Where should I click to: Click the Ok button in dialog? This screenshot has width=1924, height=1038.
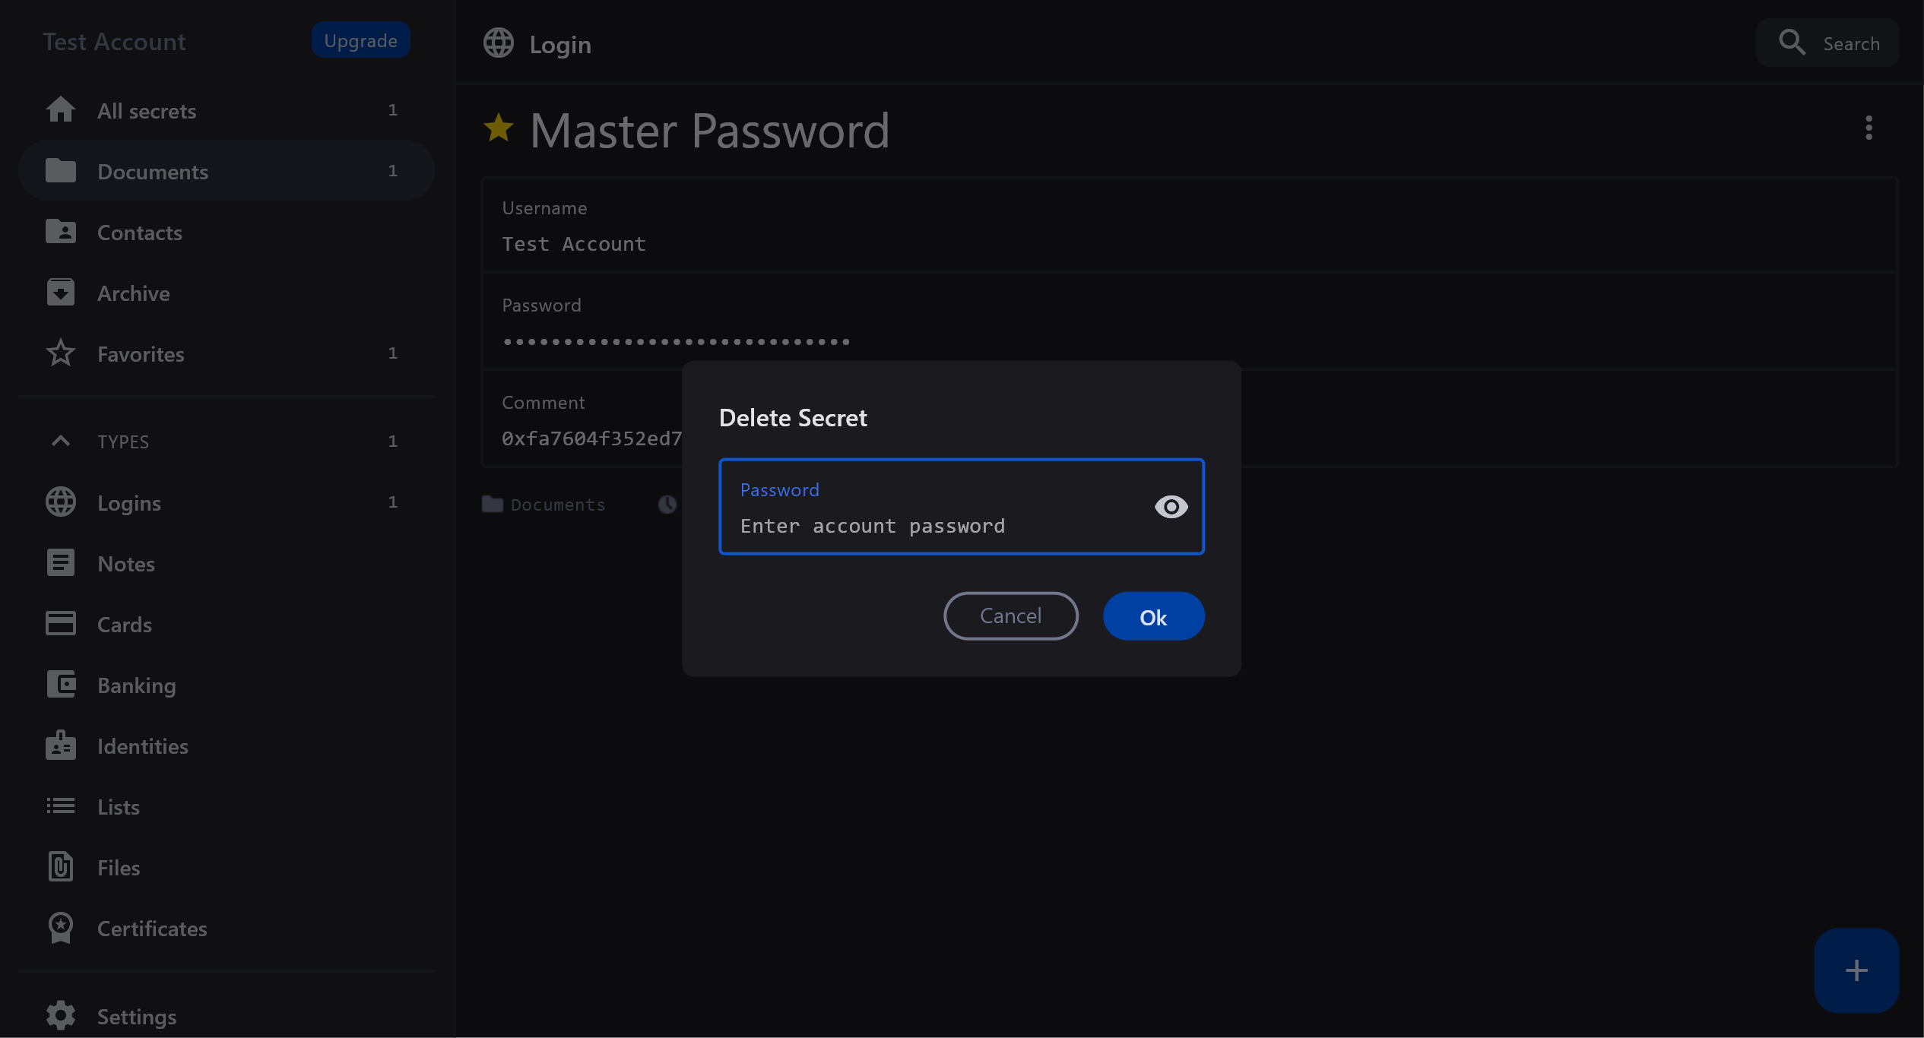pos(1153,616)
